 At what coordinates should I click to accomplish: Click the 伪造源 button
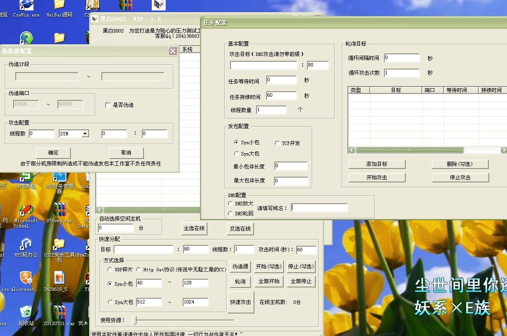[240, 267]
